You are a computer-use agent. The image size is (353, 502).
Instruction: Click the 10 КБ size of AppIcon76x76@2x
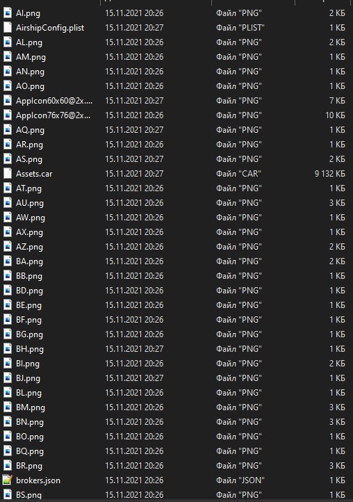tap(336, 115)
